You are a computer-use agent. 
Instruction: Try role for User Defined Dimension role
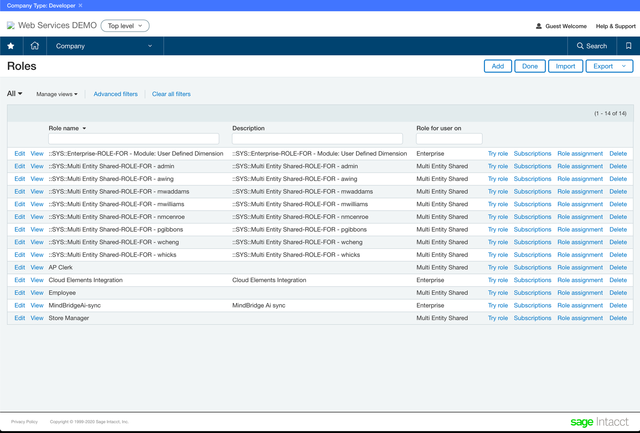pos(498,154)
